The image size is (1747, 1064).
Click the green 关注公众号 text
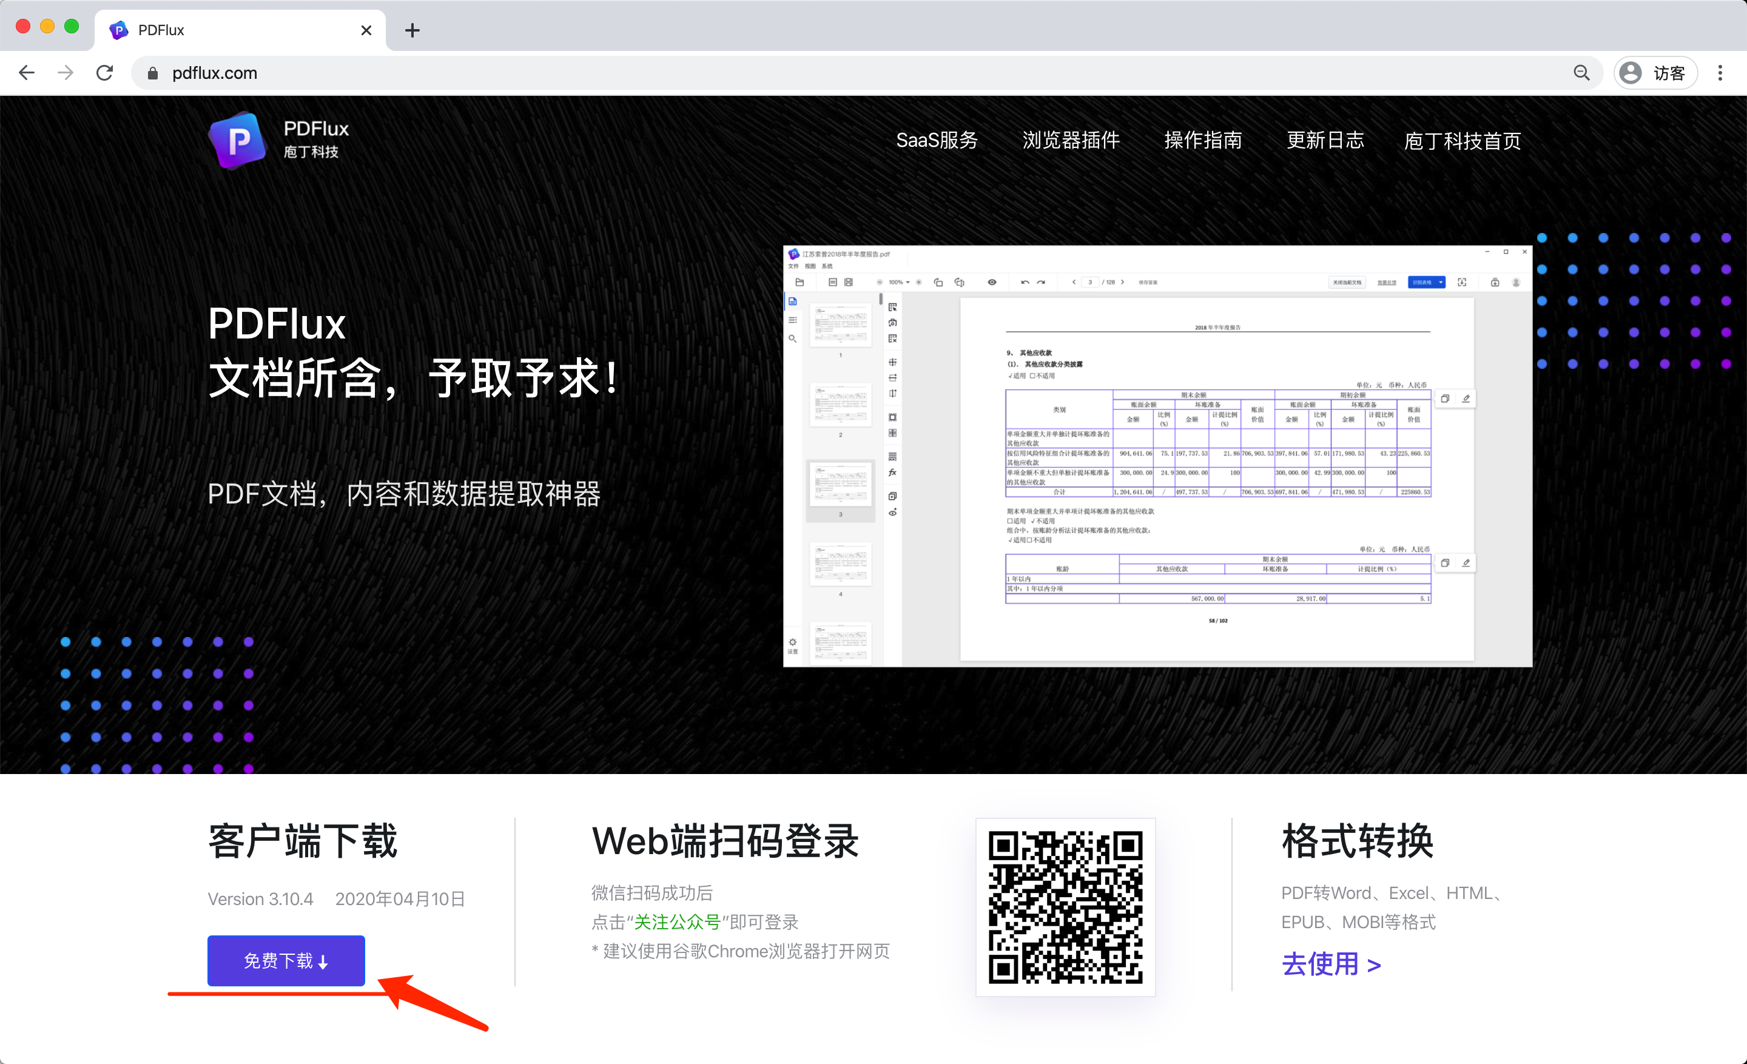pos(676,921)
